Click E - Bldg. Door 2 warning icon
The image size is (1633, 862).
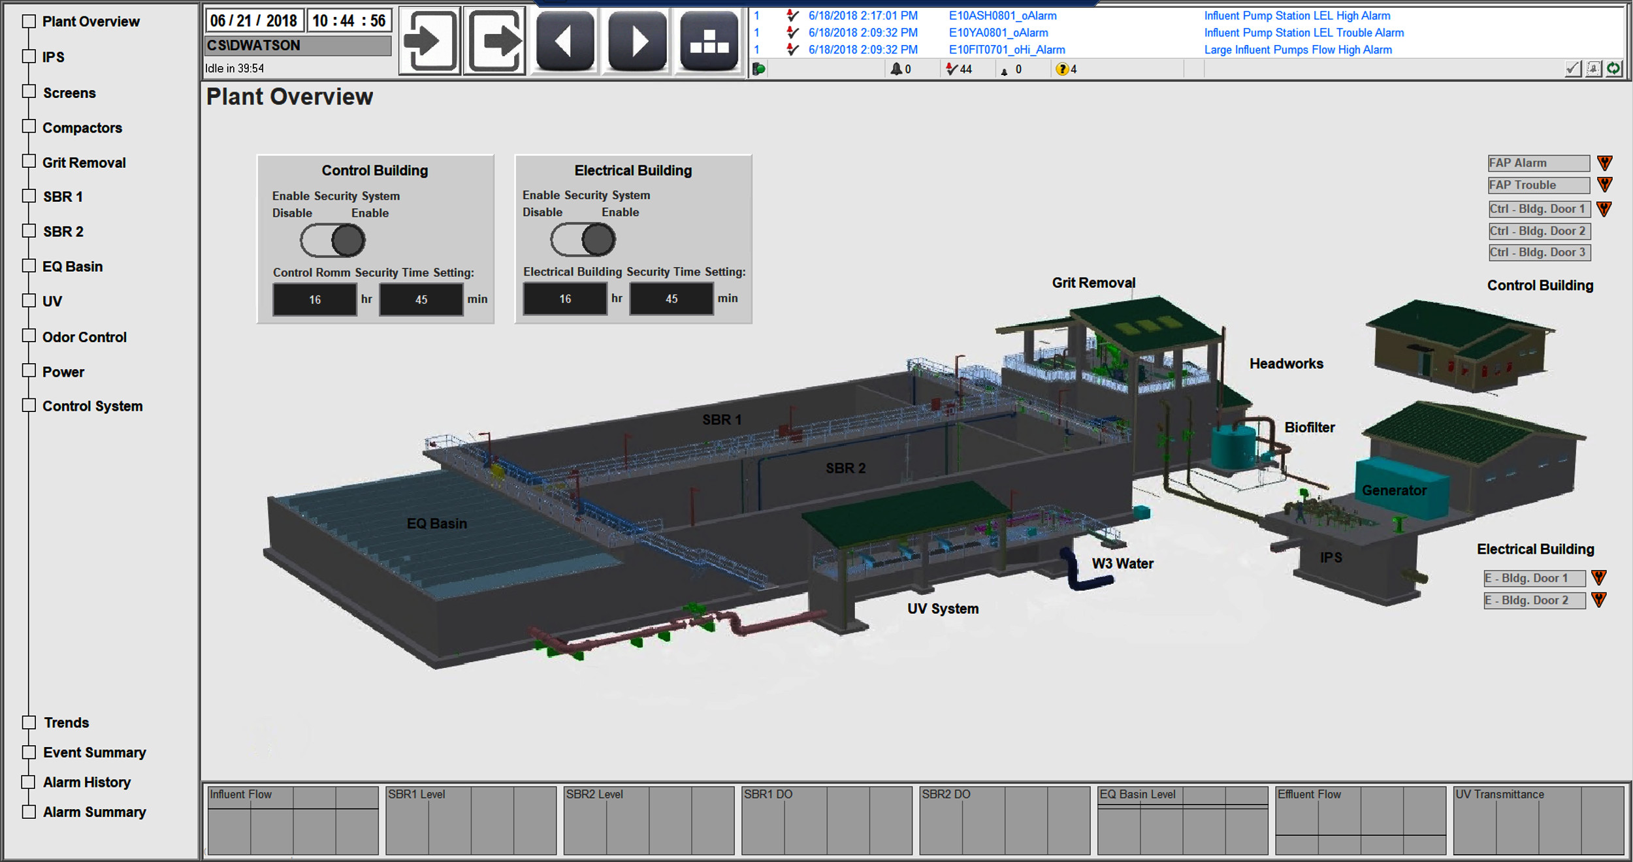pyautogui.click(x=1599, y=599)
